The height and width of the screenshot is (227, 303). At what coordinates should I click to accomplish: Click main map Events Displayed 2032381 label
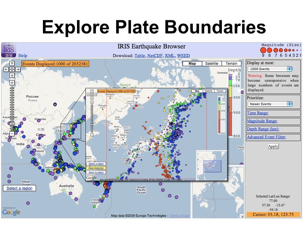pyautogui.click(x=55, y=64)
